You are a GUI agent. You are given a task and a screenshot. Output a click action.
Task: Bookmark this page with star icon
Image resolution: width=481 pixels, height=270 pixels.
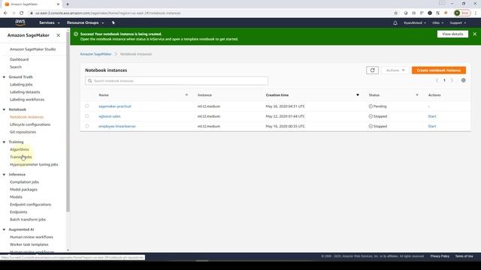tap(396, 13)
